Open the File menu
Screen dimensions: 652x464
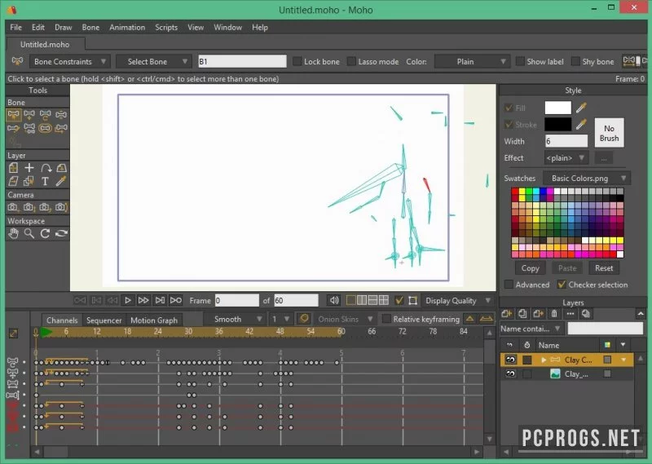point(15,28)
